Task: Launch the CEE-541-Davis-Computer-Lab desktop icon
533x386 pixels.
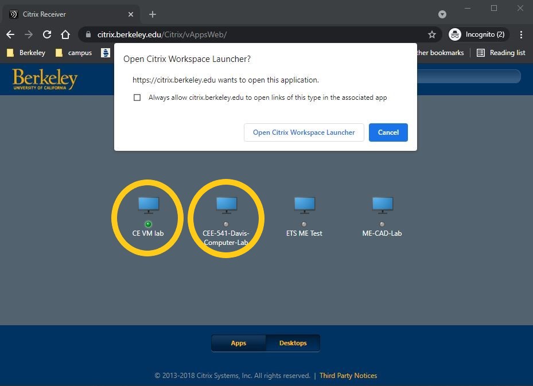Action: (x=227, y=205)
